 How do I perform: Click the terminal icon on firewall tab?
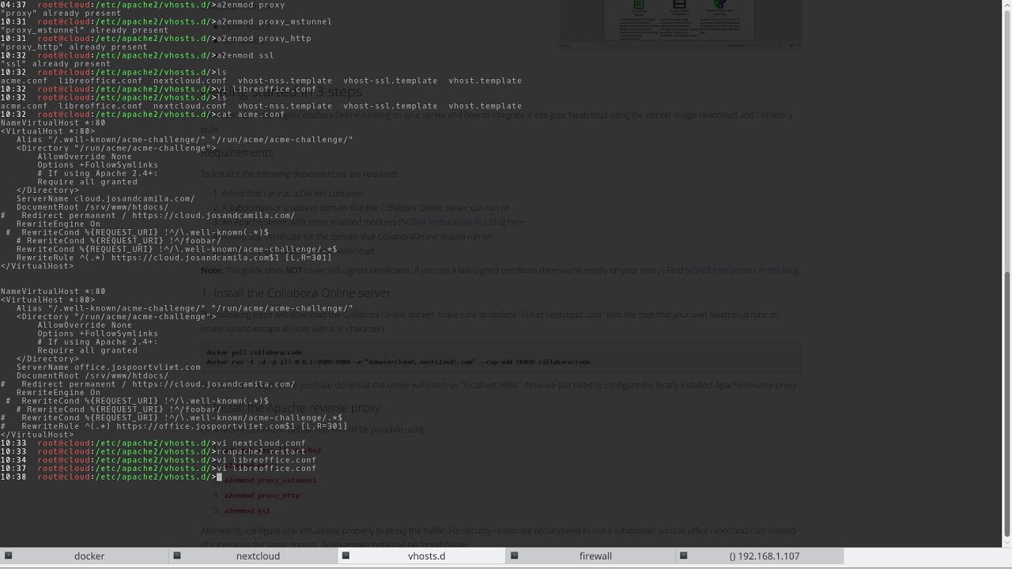pyautogui.click(x=514, y=556)
